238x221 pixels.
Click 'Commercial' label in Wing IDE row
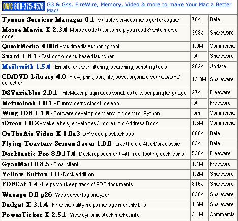click(223, 113)
